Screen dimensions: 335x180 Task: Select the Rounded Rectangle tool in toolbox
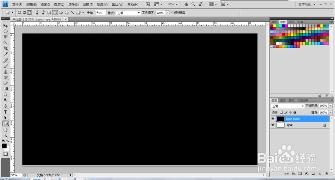coord(6,124)
